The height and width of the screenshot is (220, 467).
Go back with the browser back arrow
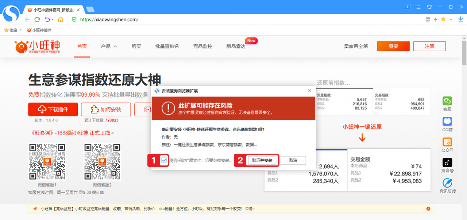[x=27, y=19]
